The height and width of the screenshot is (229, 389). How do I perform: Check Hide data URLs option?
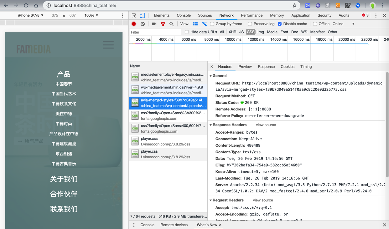tap(187, 32)
